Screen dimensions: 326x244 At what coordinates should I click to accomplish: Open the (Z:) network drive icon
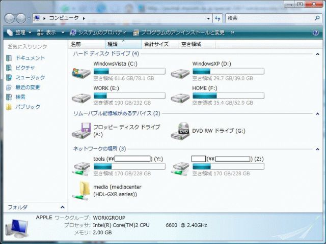click(180, 169)
